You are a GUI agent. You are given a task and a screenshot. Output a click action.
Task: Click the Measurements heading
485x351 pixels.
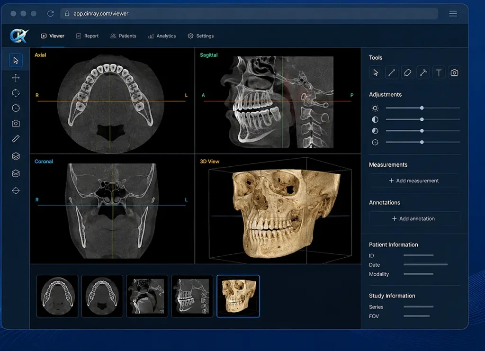[388, 165]
